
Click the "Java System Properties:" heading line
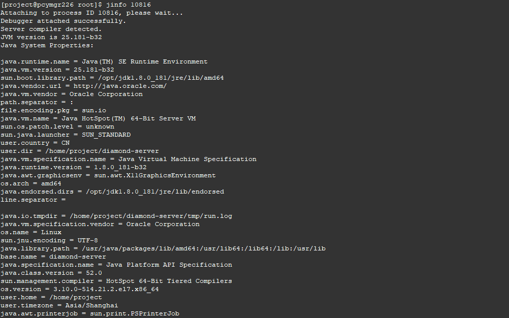pyautogui.click(x=47, y=45)
